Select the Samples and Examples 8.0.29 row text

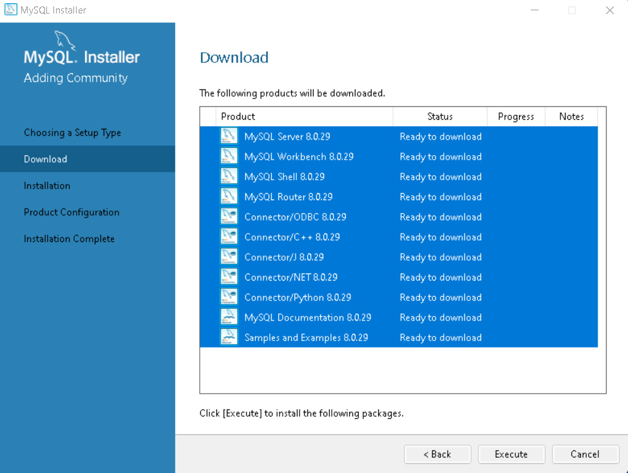(306, 338)
